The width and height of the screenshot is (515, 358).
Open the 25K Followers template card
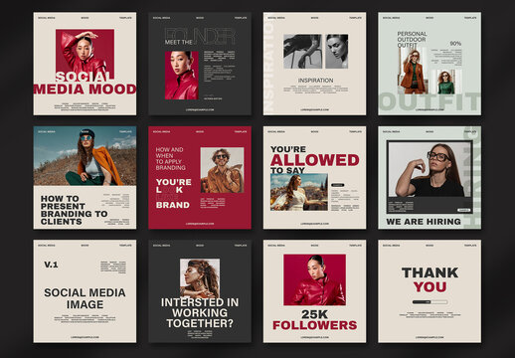(x=314, y=291)
